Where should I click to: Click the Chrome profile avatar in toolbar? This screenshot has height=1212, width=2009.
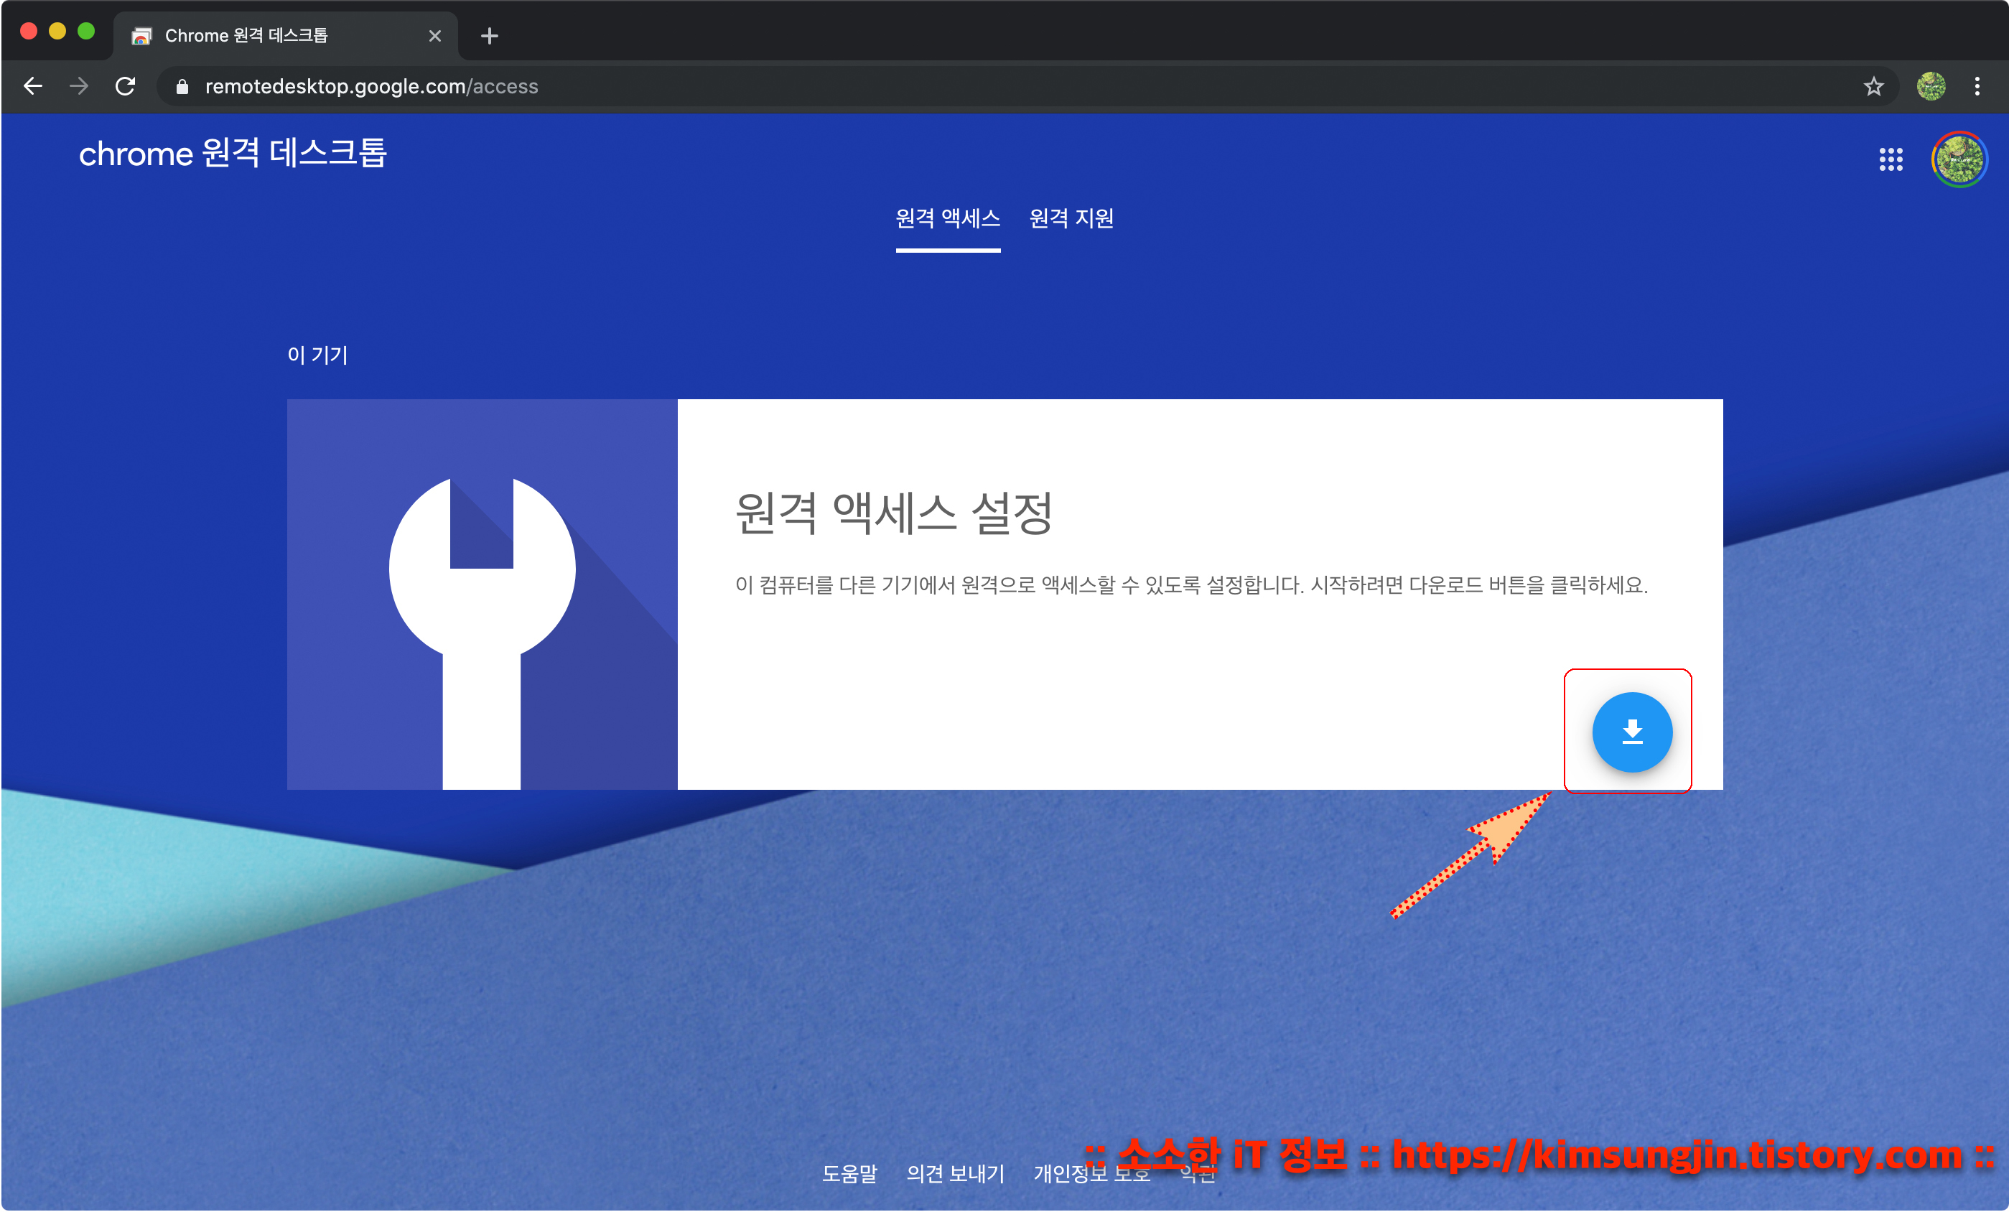pyautogui.click(x=1930, y=86)
